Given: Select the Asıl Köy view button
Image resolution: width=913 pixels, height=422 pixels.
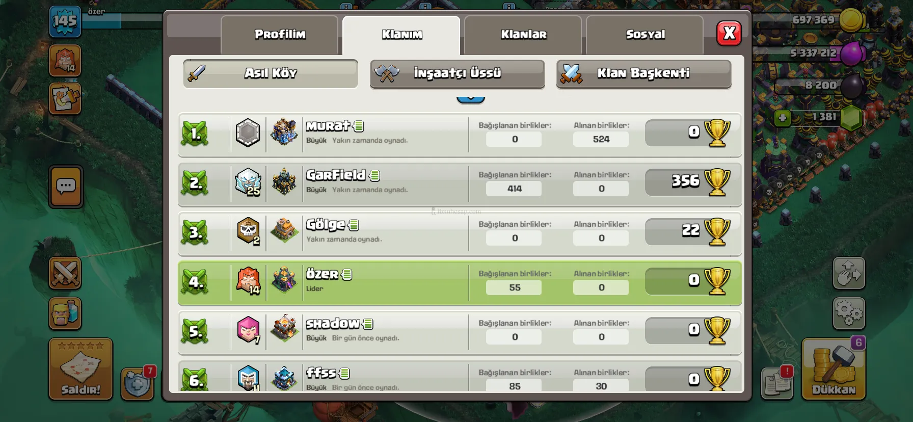Looking at the screenshot, I should point(271,73).
